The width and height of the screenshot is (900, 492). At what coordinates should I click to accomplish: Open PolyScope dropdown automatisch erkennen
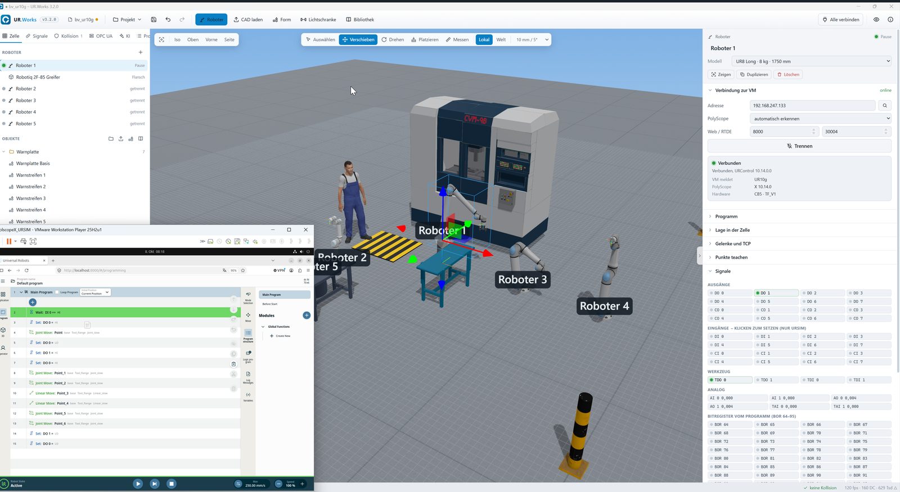point(821,119)
